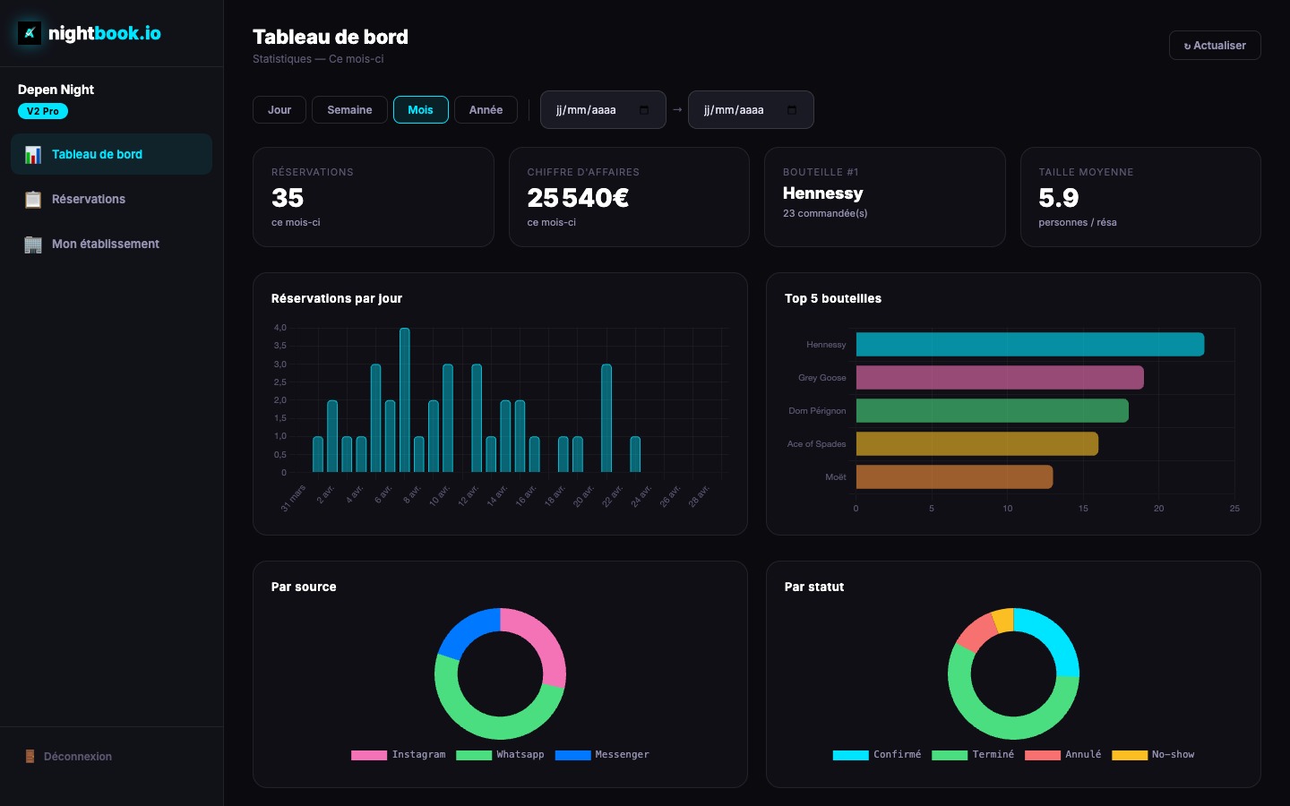This screenshot has height=806, width=1290.
Task: Click the refresh arrow icon on Actualiser
Action: pos(1187,46)
